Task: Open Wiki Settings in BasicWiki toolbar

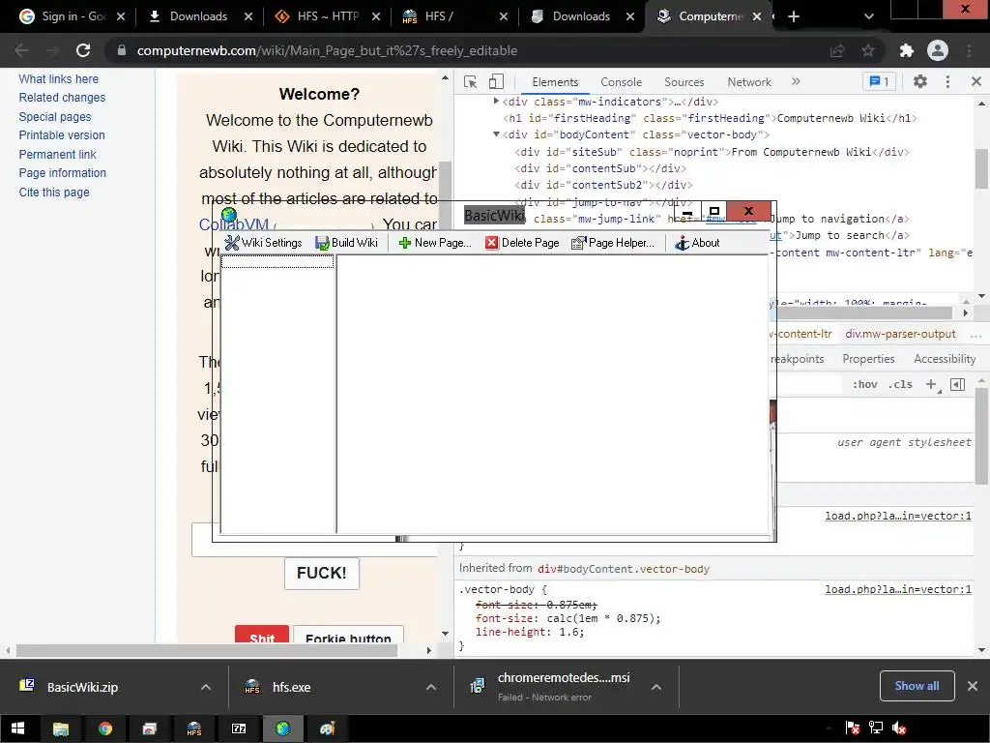Action: (264, 243)
